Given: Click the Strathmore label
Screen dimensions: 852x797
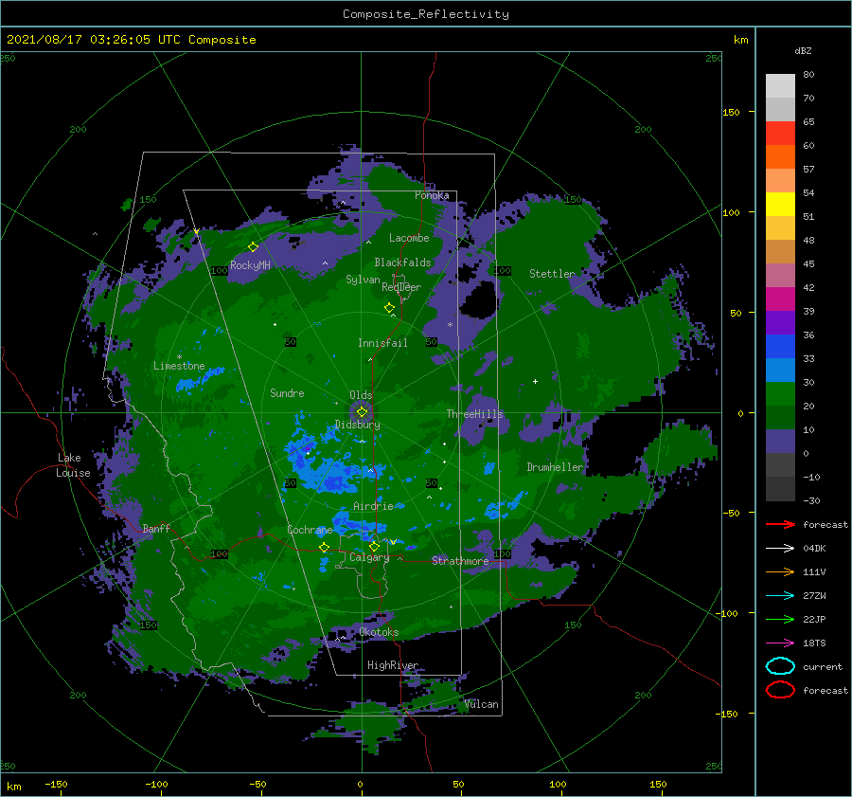Looking at the screenshot, I should (x=460, y=561).
